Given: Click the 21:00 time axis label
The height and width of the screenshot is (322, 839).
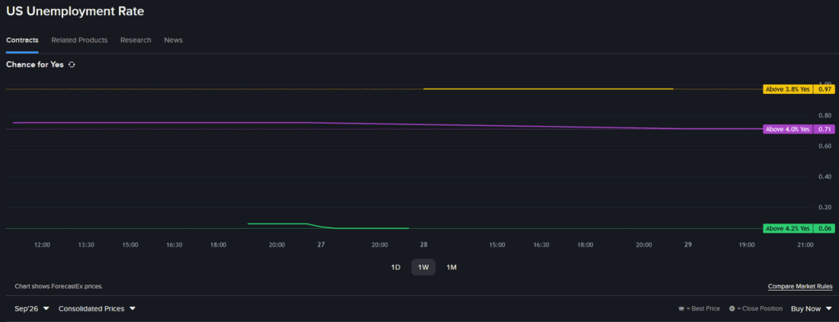Looking at the screenshot, I should (805, 245).
